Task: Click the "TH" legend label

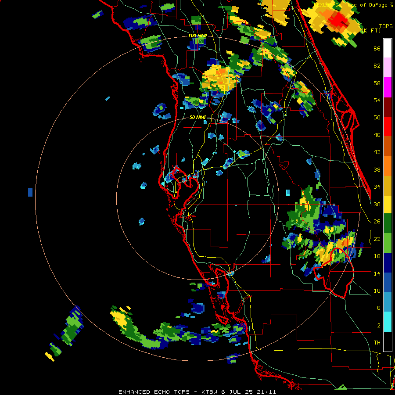Action: click(377, 343)
